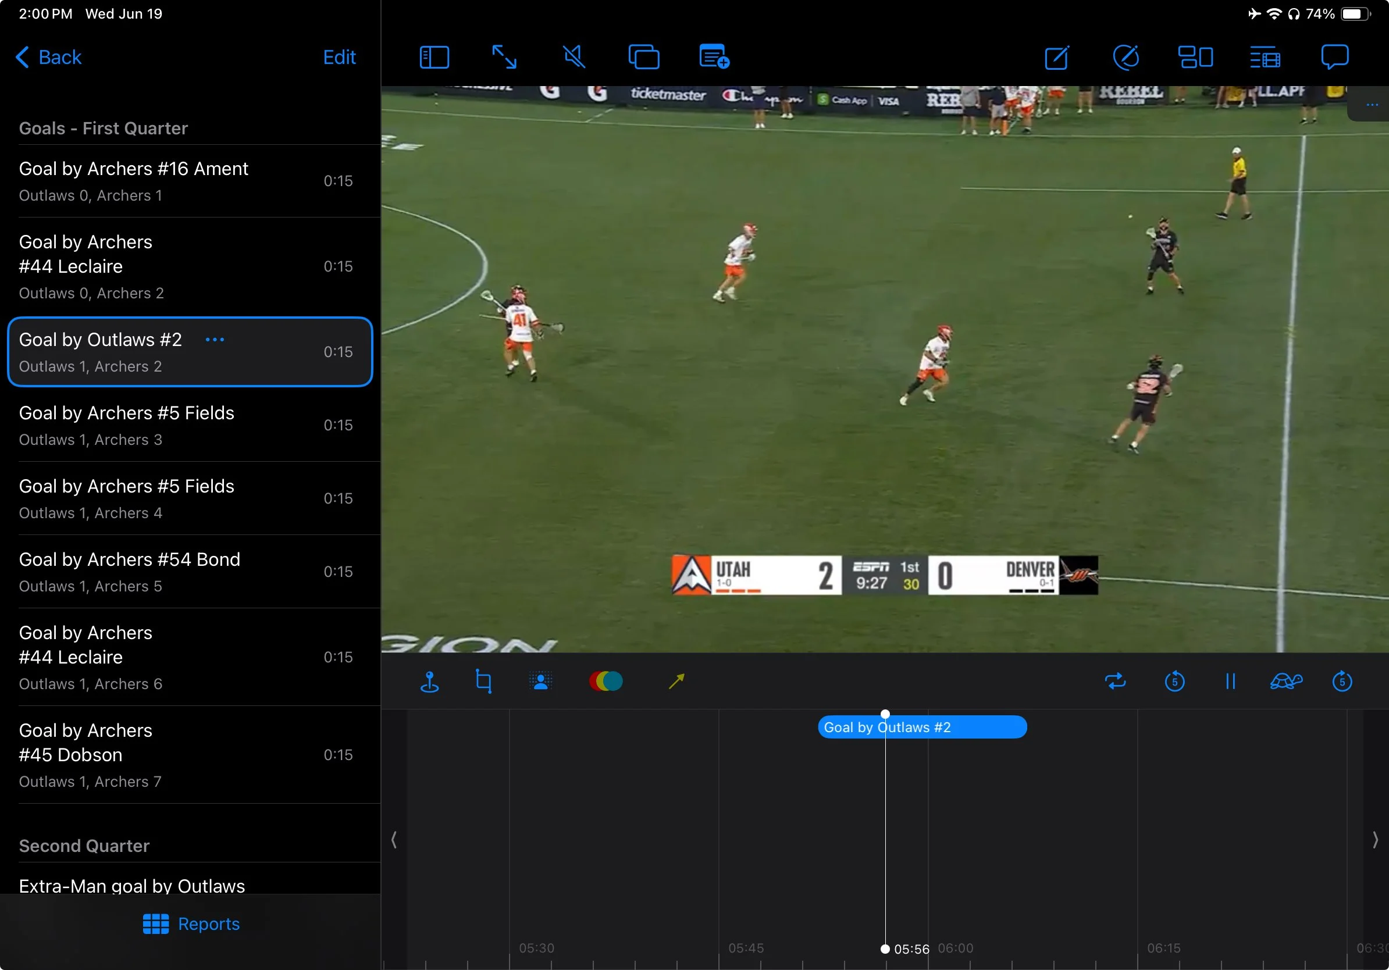The image size is (1389, 970).
Task: Toggle slow motion turtle icon
Action: point(1286,682)
